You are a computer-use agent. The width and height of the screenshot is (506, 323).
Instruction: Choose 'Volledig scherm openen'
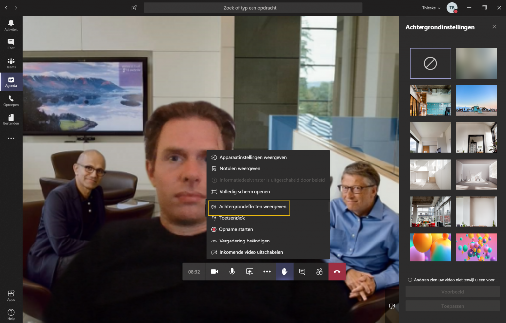[x=268, y=191]
